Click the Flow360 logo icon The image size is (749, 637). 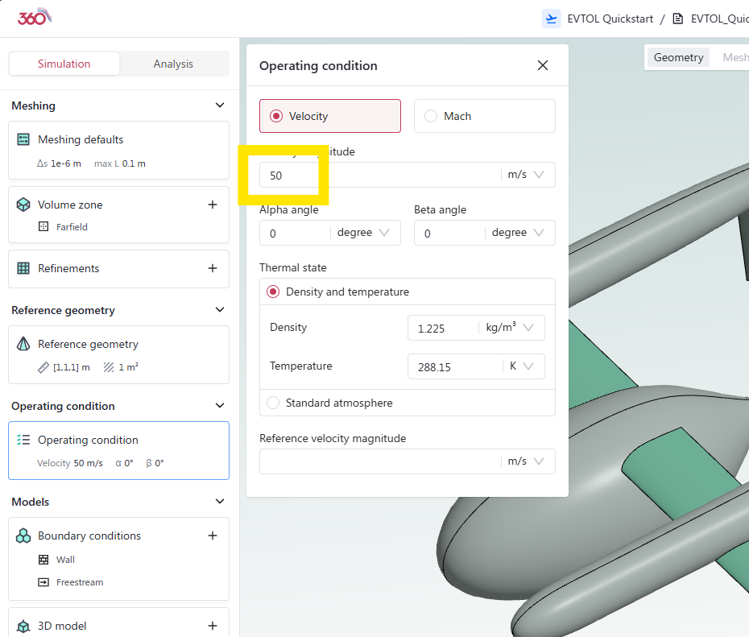tap(34, 17)
